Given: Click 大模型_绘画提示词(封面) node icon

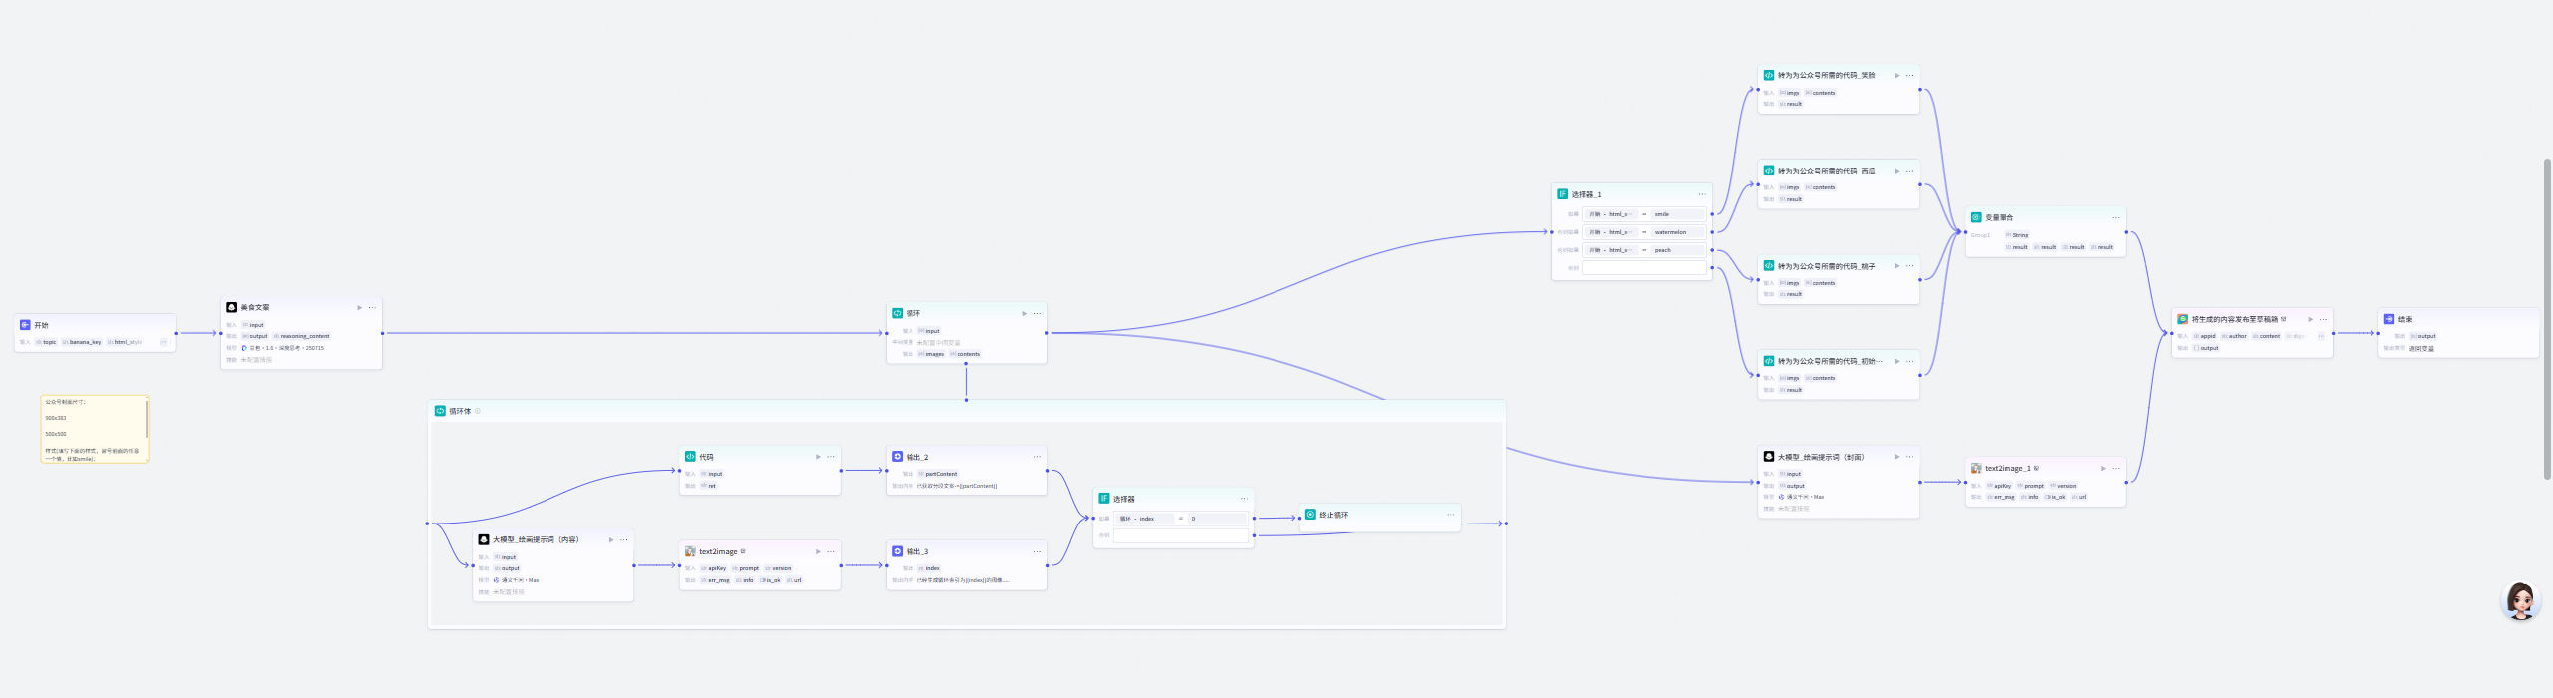Looking at the screenshot, I should [1769, 457].
